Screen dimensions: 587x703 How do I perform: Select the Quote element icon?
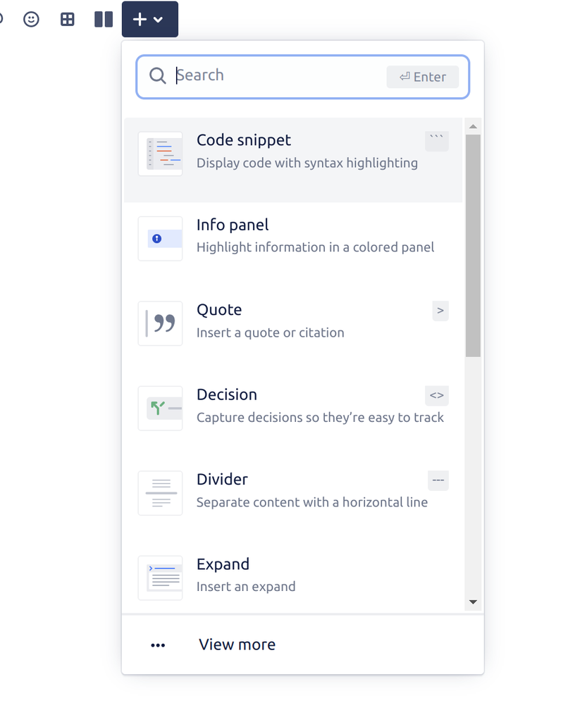(160, 323)
